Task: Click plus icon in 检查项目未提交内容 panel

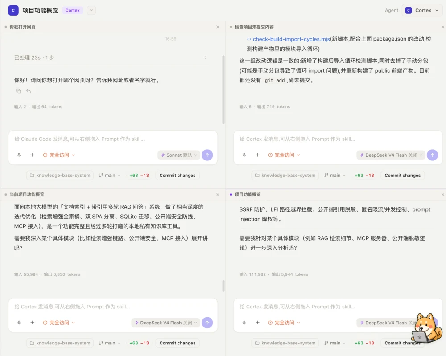Action: pyautogui.click(x=258, y=155)
